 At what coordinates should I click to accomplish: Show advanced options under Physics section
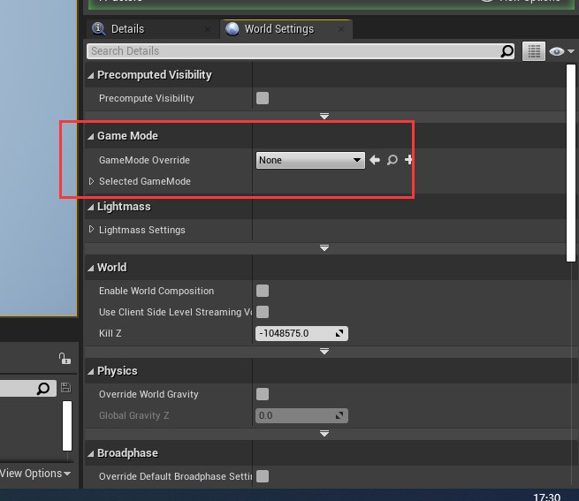324,433
